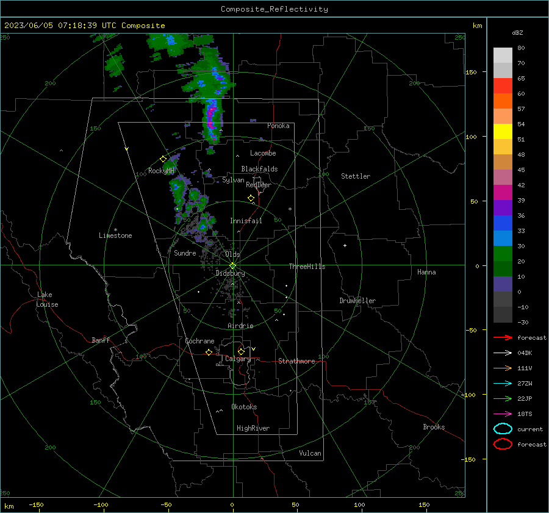The width and height of the screenshot is (549, 513).
Task: Click the Olds town label
Action: point(232,254)
